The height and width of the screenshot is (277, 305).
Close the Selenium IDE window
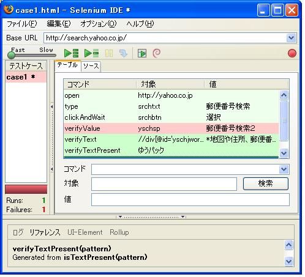coord(292,10)
